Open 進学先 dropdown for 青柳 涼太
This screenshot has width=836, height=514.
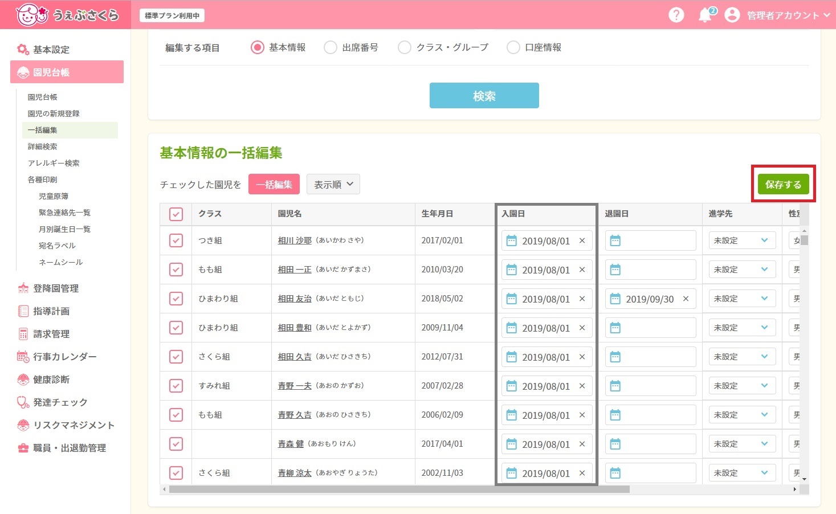pos(742,473)
